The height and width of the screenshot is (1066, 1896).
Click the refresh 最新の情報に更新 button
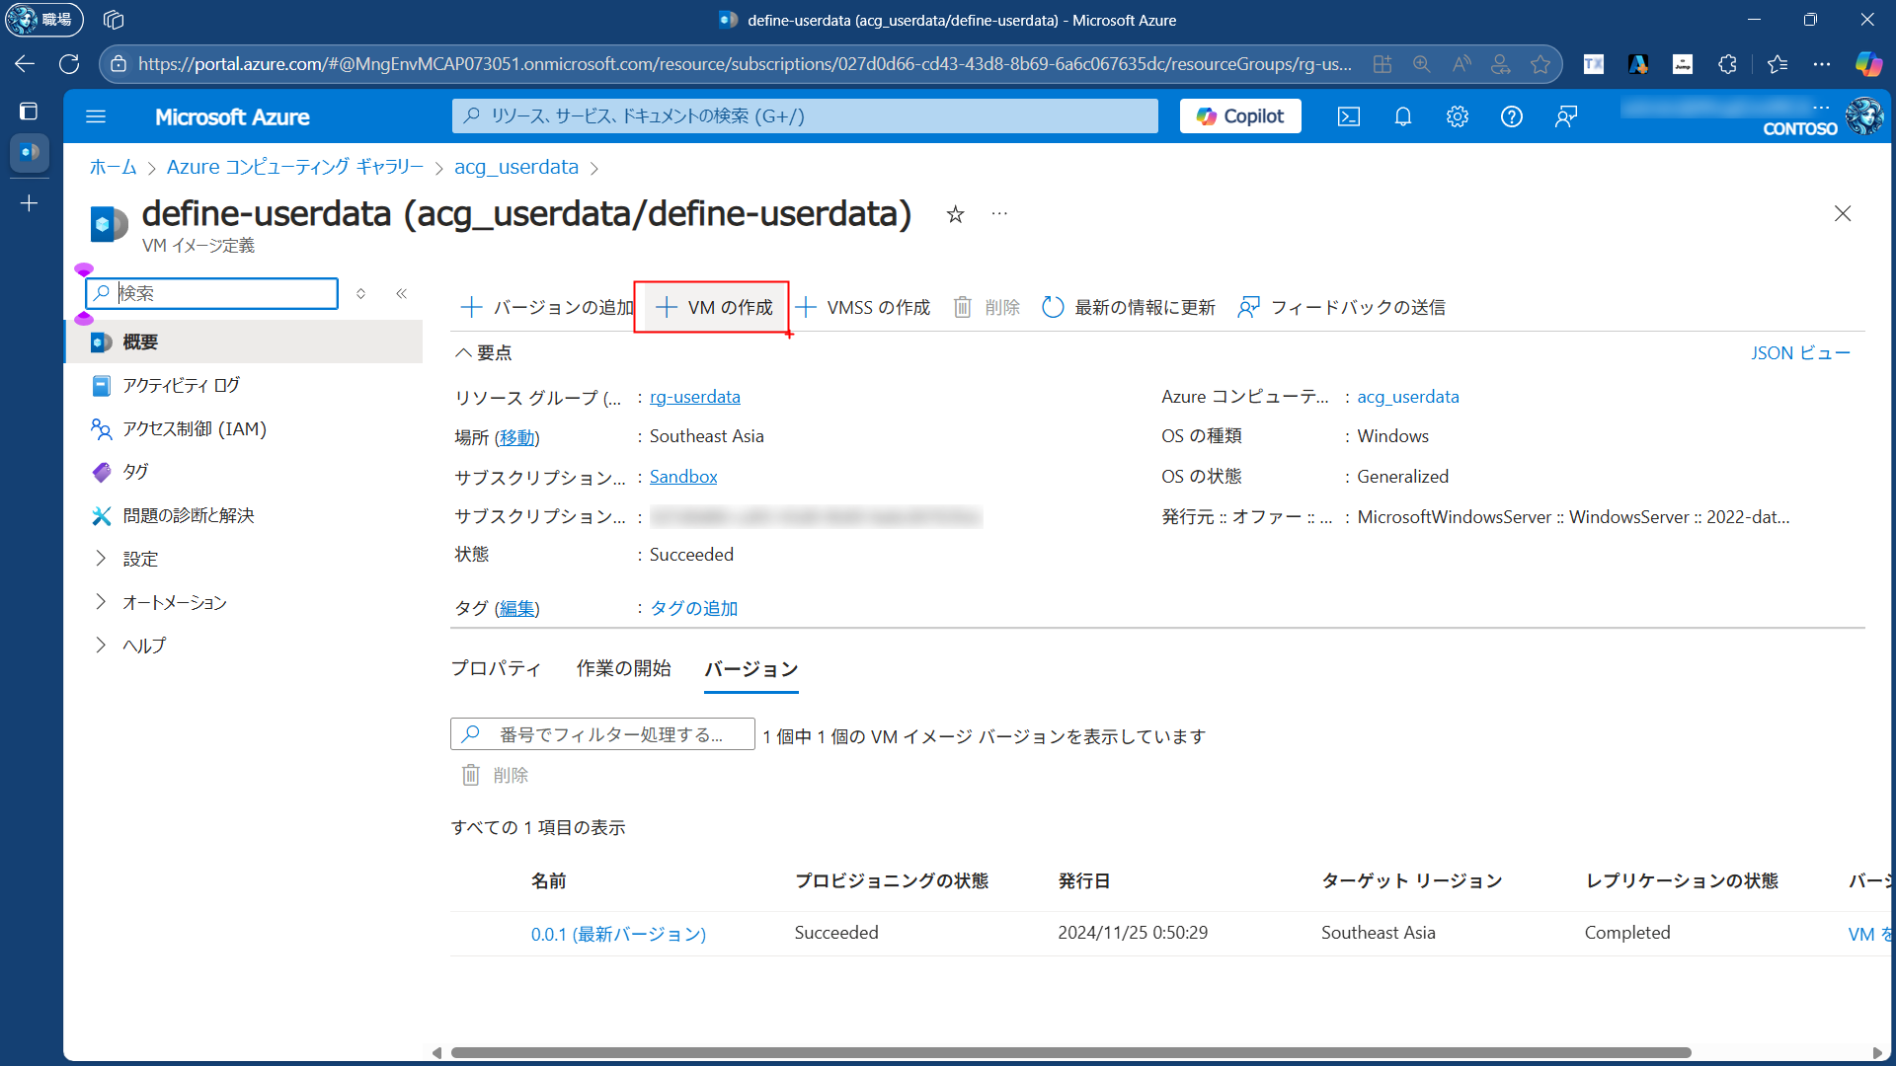[x=1129, y=307]
